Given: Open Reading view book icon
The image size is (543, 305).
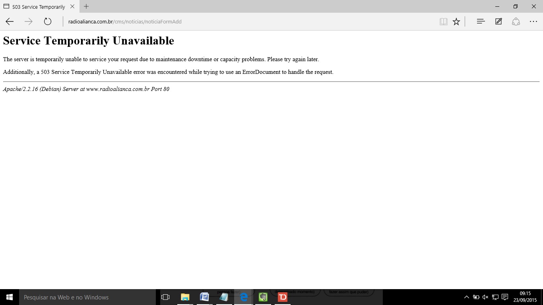Looking at the screenshot, I should tap(443, 21).
